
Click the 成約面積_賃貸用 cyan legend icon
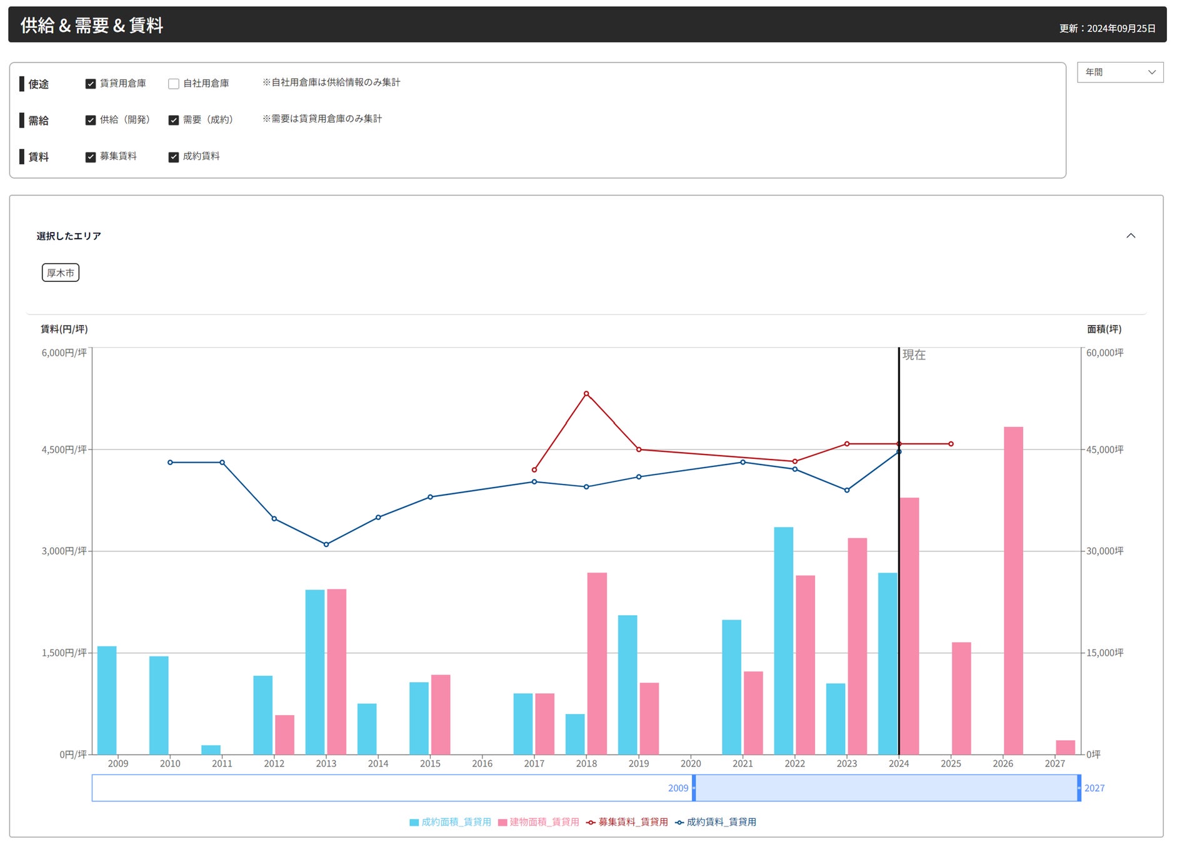414,822
